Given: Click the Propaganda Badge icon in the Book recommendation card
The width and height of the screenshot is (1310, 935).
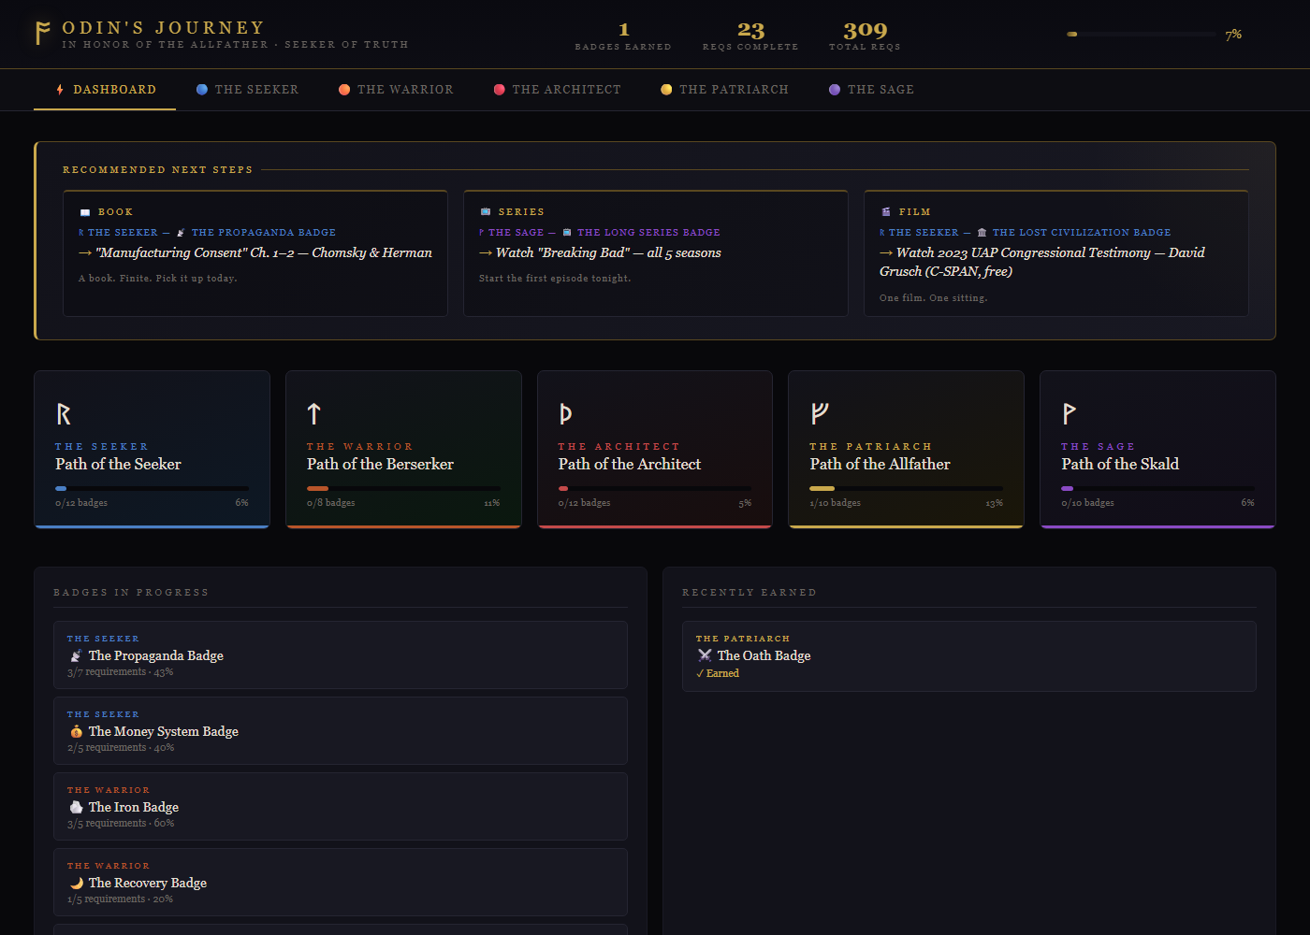Looking at the screenshot, I should click(x=181, y=233).
